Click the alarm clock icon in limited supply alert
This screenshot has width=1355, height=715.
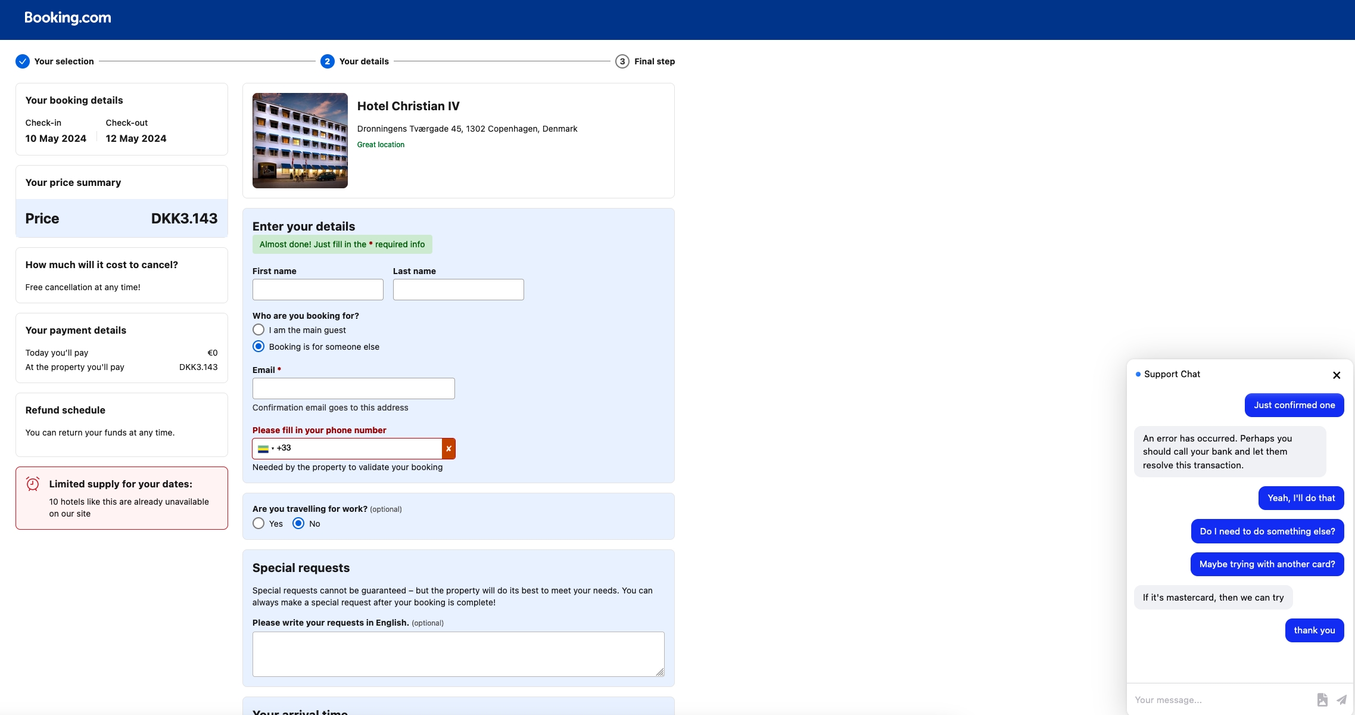coord(33,484)
